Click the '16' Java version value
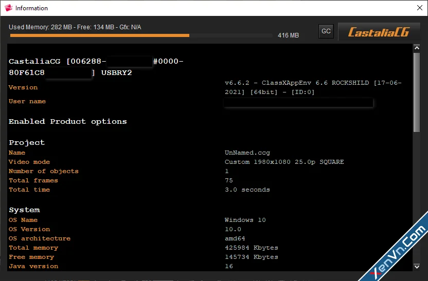This screenshot has width=428, height=281. [229, 266]
